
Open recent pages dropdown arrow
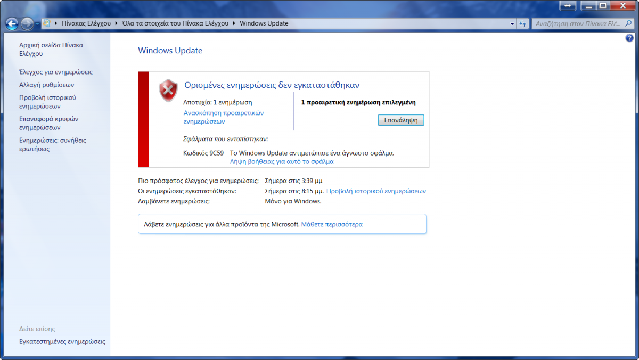(x=37, y=24)
